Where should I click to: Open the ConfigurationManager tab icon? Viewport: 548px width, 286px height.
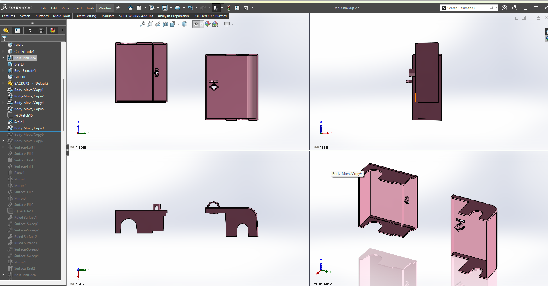[x=29, y=30]
